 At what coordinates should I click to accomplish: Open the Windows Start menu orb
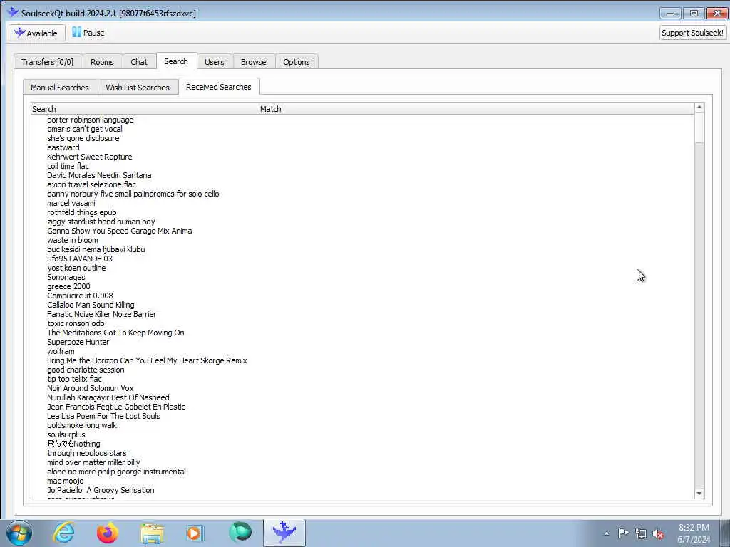(x=19, y=533)
